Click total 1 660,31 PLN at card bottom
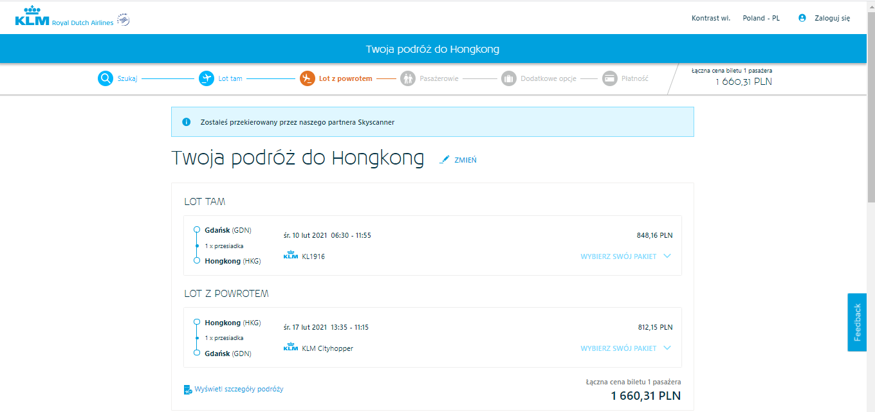This screenshot has height=412, width=875. (646, 395)
